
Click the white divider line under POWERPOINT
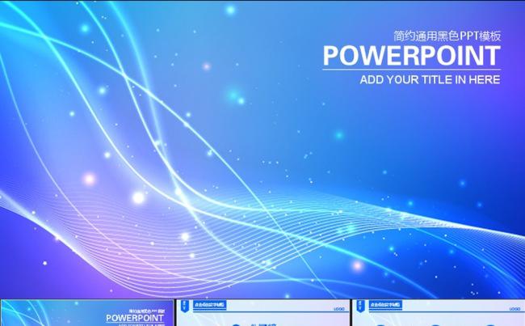(x=411, y=70)
